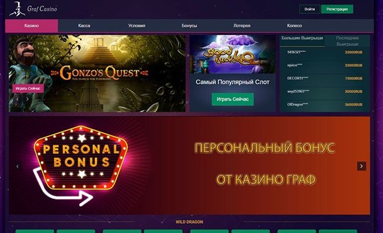Image resolution: width=383 pixels, height=233 pixels.
Task: Play most popular slot with green button
Action: 232,99
